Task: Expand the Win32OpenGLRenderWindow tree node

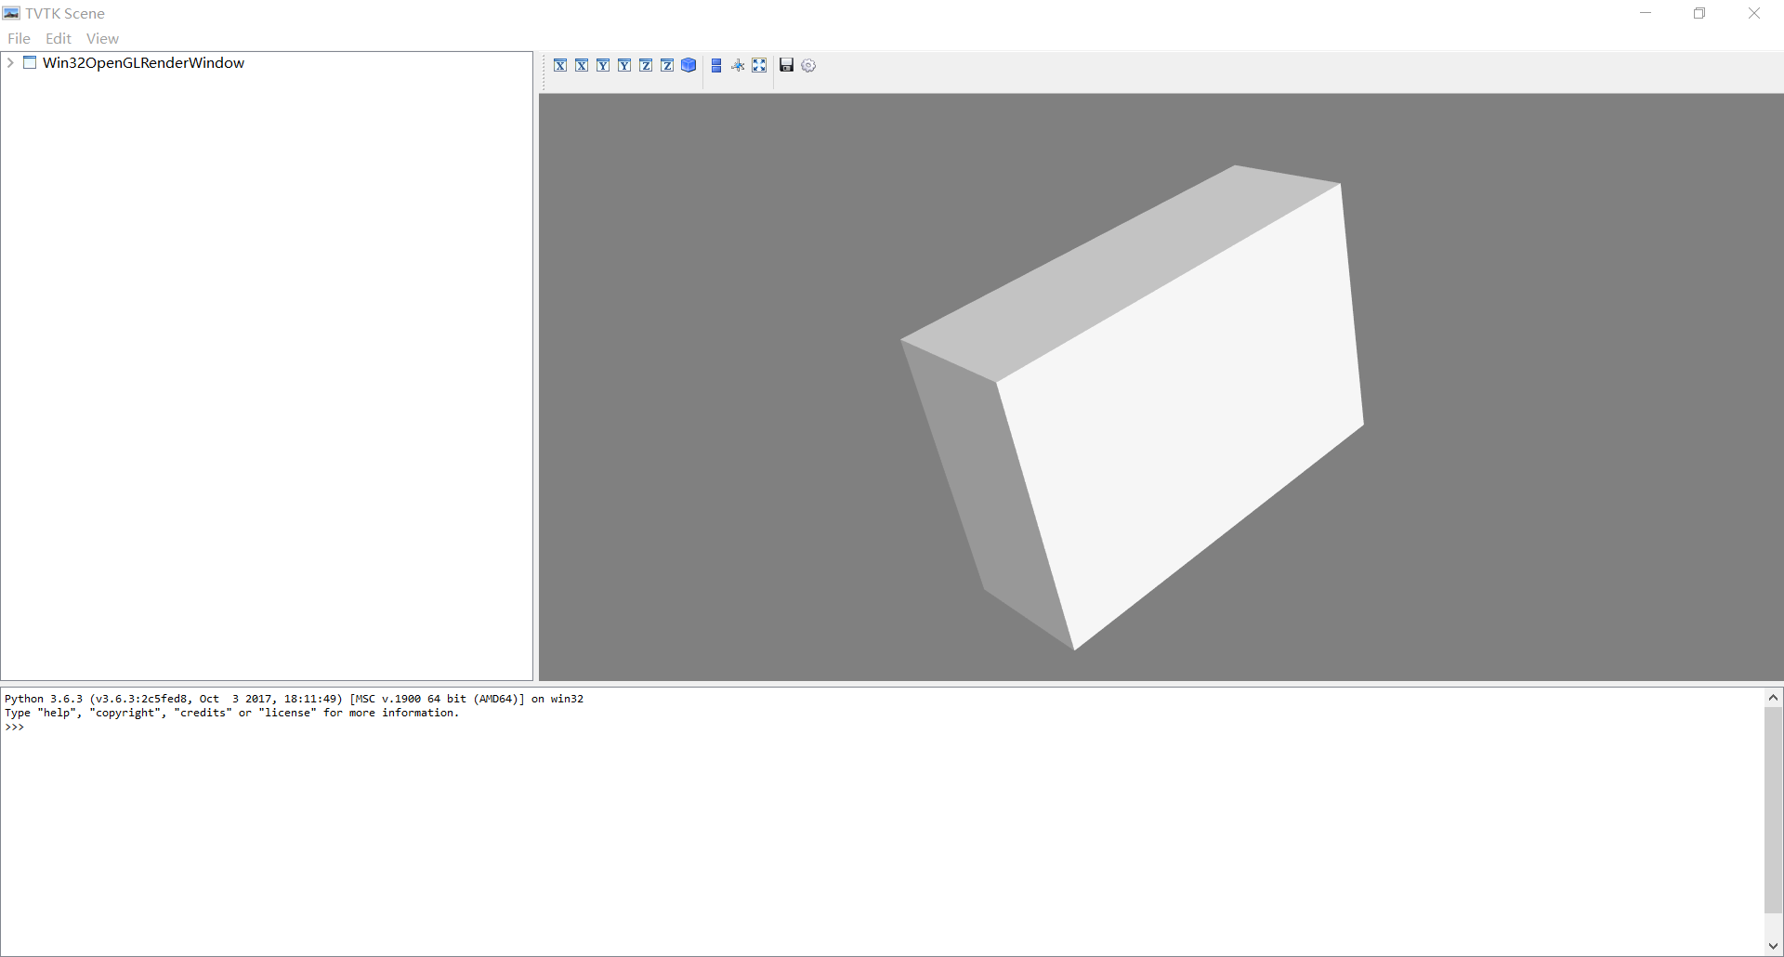Action: (x=9, y=62)
